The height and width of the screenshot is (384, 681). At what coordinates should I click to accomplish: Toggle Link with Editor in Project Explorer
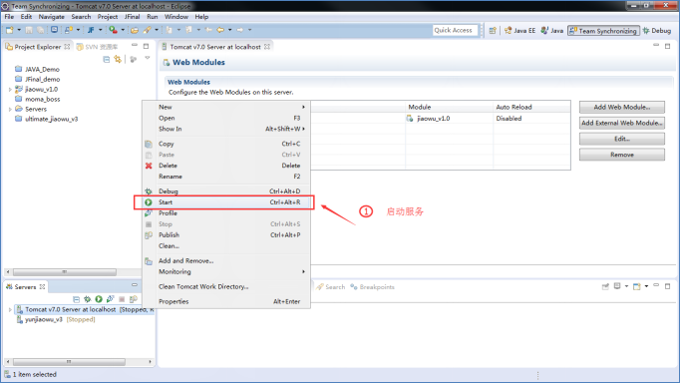[x=118, y=59]
